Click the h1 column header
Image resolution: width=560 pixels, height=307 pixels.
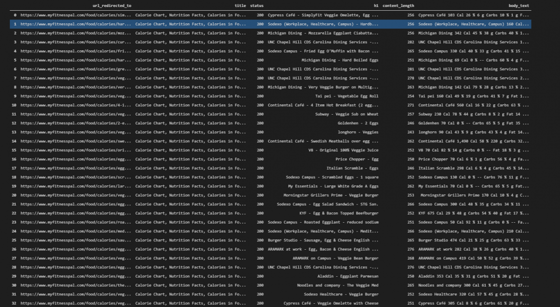pyautogui.click(x=376, y=6)
